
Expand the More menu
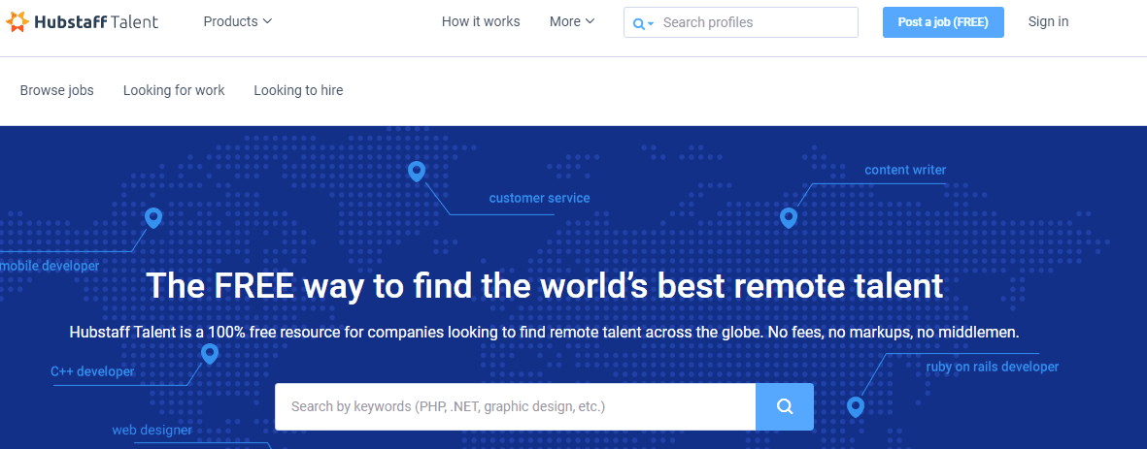tap(572, 21)
